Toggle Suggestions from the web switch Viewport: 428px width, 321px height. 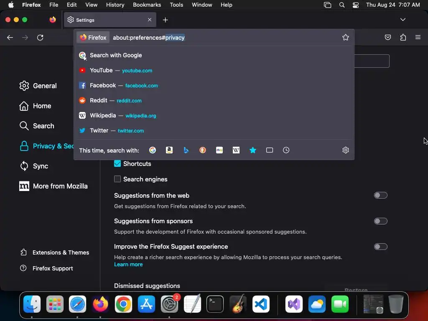(x=380, y=196)
